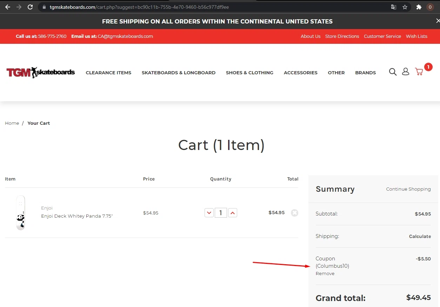Screen dimensions: 440x307
Task: Click the browser address bar URL
Action: (139, 7)
